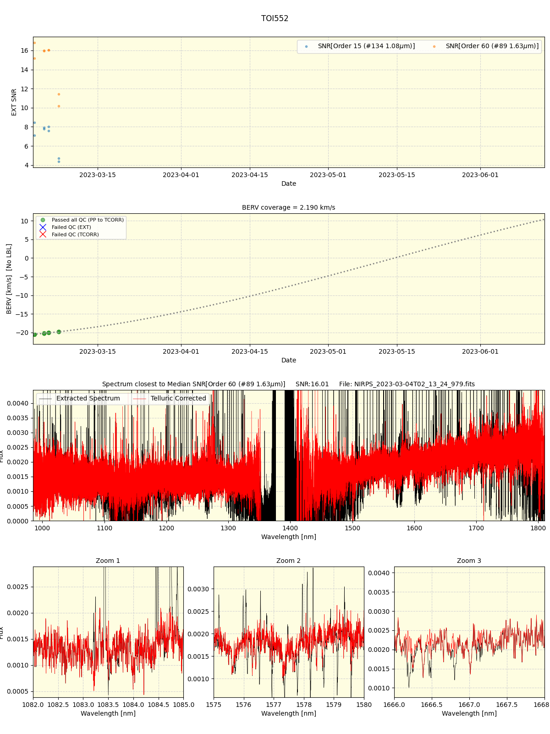
Task: Select the Failed QC (EXT) legend label
Action: 71,227
